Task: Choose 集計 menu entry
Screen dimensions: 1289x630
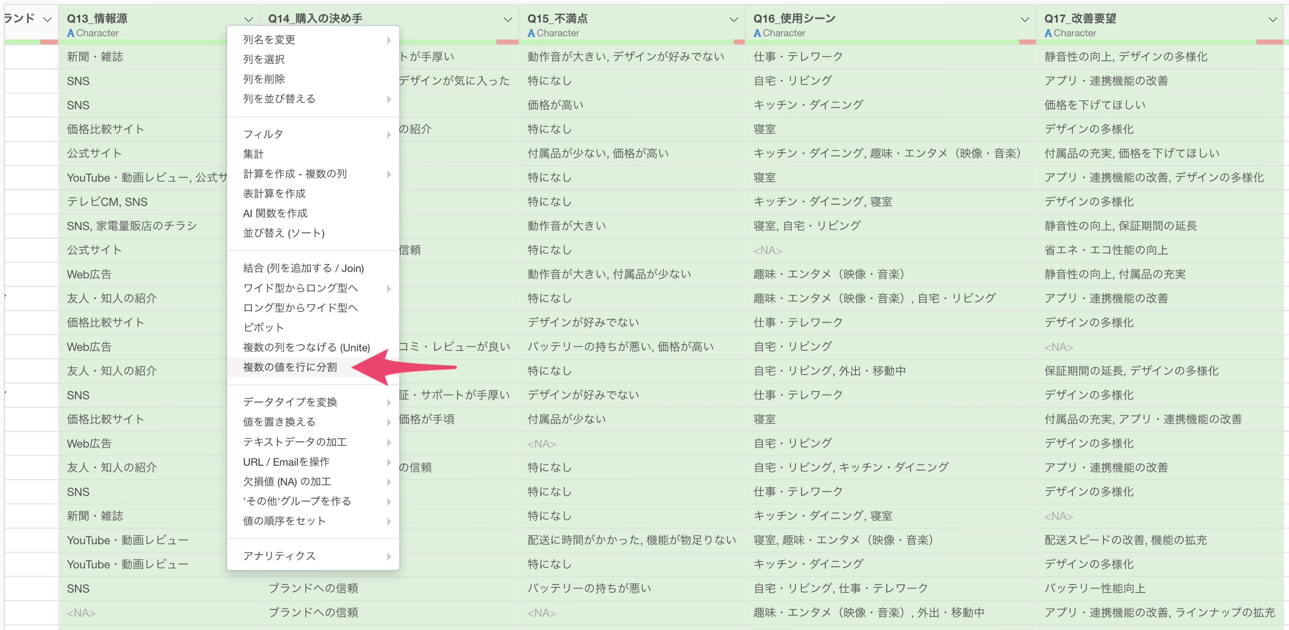Action: pyautogui.click(x=313, y=154)
